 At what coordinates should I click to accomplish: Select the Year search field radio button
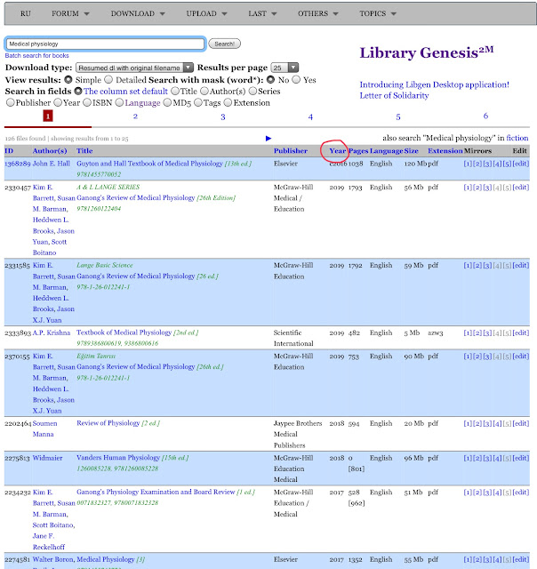[x=58, y=102]
